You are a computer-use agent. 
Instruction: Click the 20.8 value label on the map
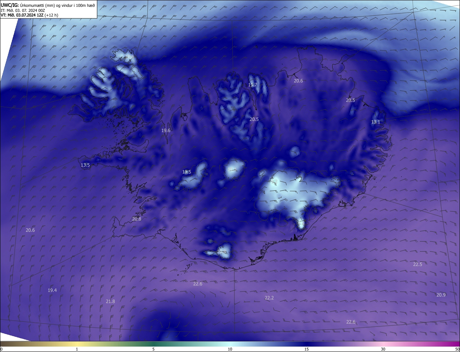click(137, 219)
